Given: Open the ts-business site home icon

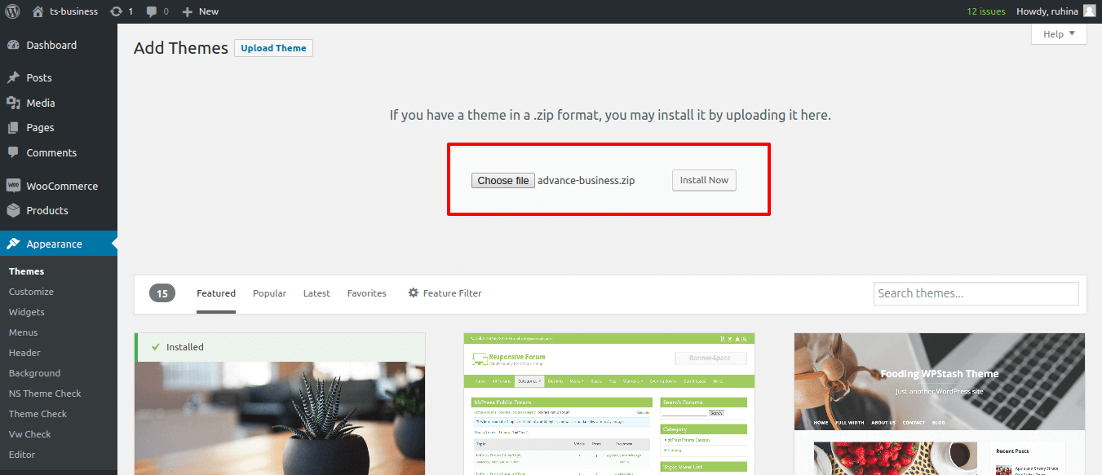Looking at the screenshot, I should click(38, 11).
